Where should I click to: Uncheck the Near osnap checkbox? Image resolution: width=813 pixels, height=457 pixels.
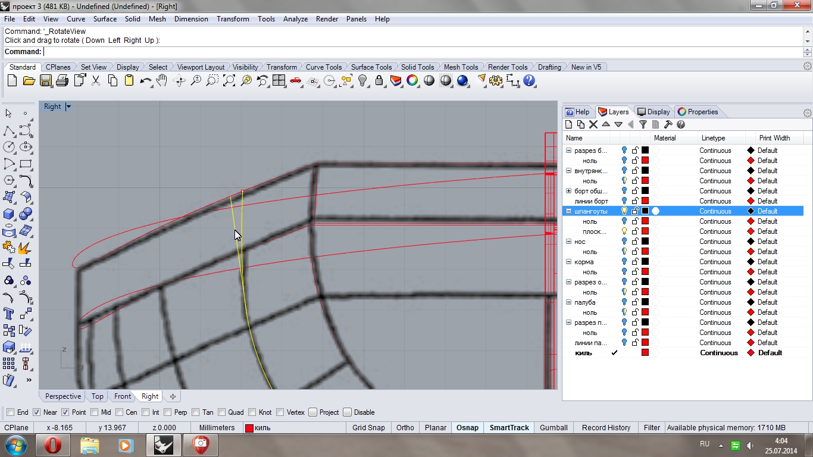click(x=37, y=412)
